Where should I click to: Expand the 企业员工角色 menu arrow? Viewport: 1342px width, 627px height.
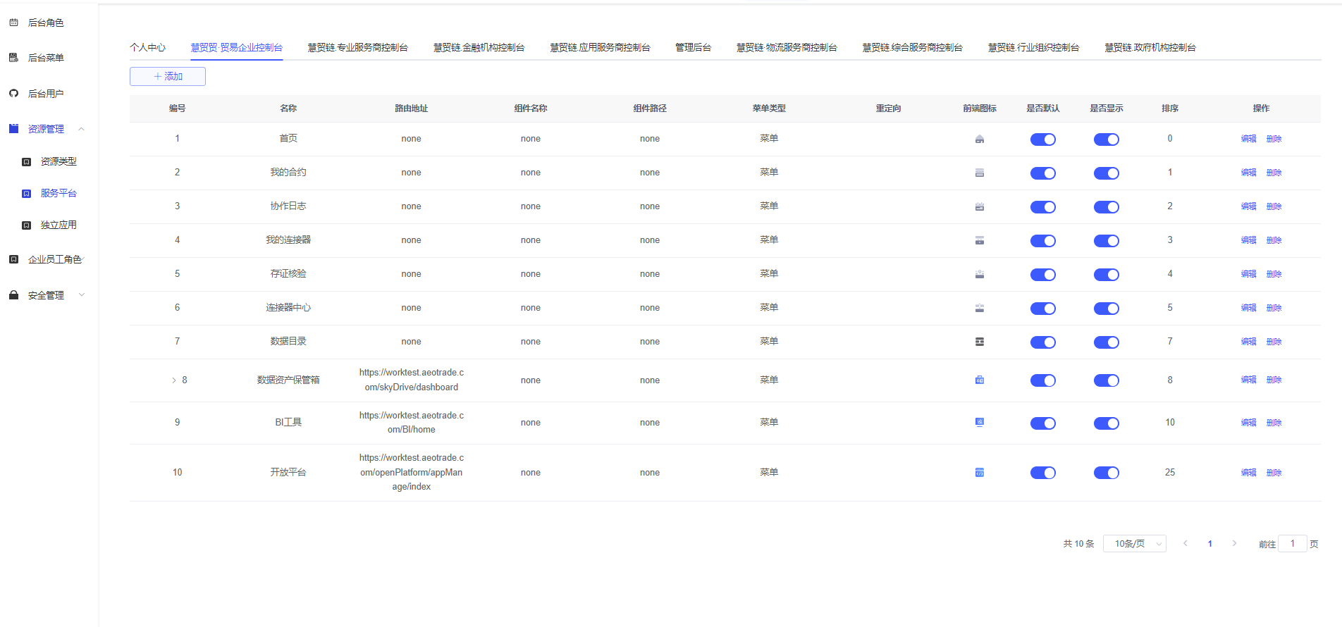coord(82,259)
